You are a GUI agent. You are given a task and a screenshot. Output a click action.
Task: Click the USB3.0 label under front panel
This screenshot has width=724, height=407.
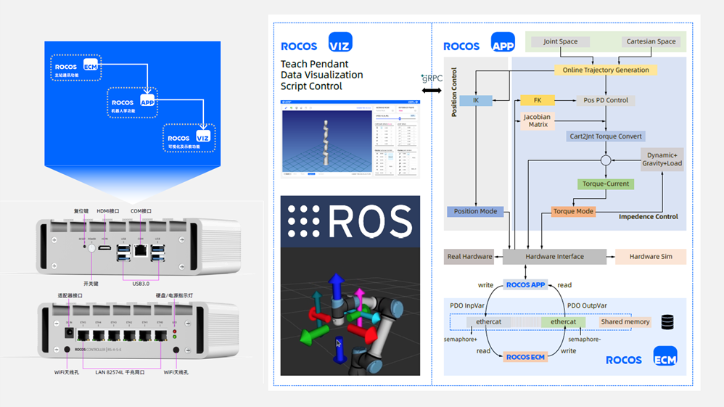pyautogui.click(x=141, y=284)
